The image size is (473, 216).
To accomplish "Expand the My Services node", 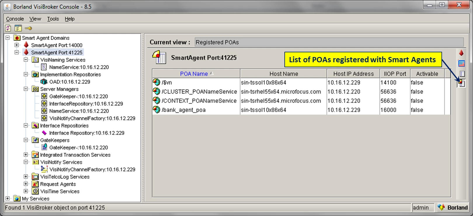I will 8,198.
